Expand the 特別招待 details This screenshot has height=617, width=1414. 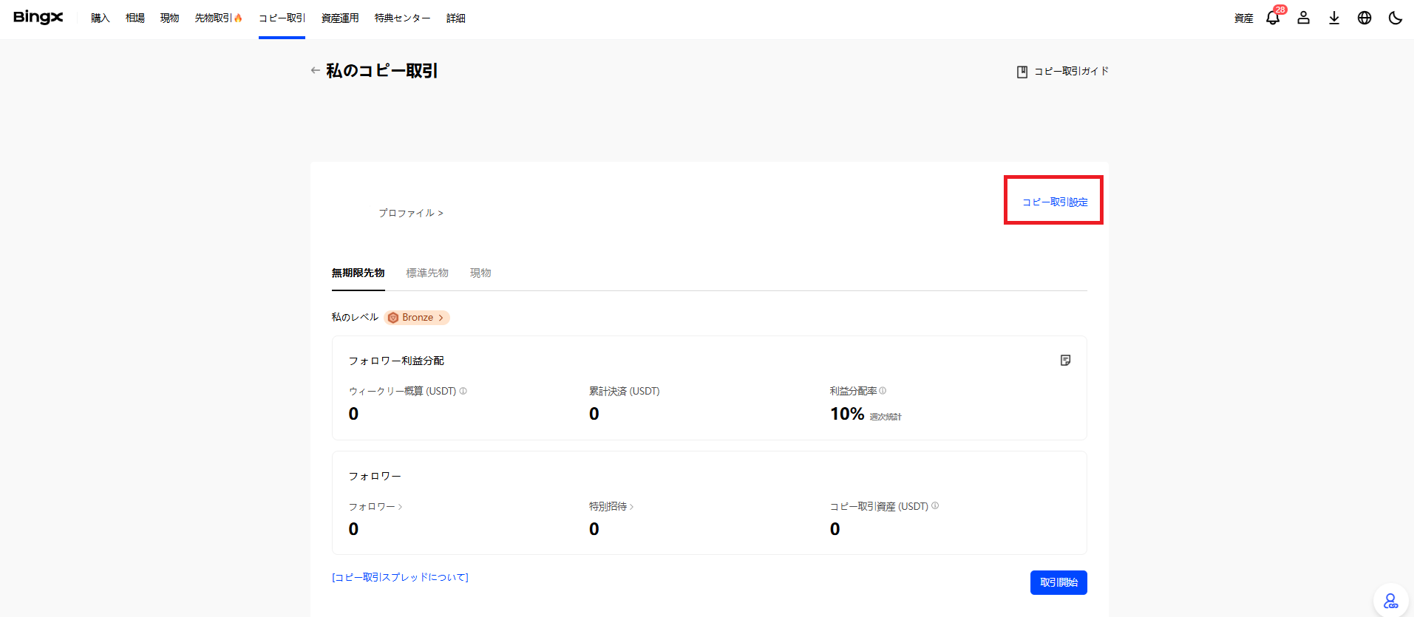pos(611,507)
